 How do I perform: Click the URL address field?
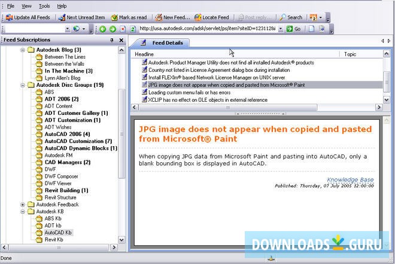click(208, 29)
